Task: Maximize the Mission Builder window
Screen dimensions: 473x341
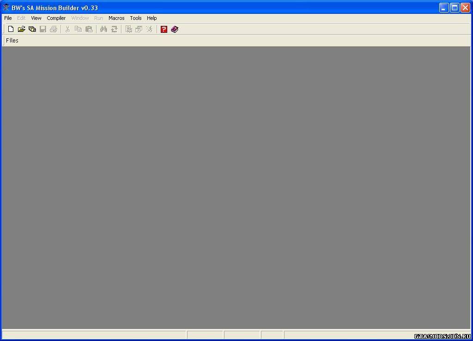Action: (455, 7)
